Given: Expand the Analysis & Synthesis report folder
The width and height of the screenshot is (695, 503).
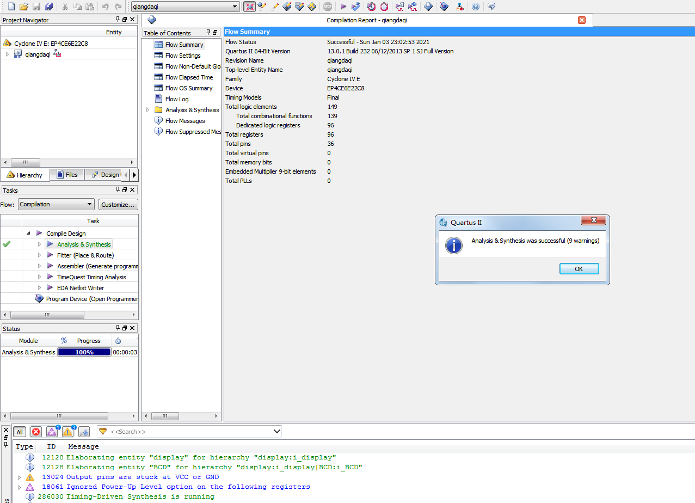Looking at the screenshot, I should (147, 110).
